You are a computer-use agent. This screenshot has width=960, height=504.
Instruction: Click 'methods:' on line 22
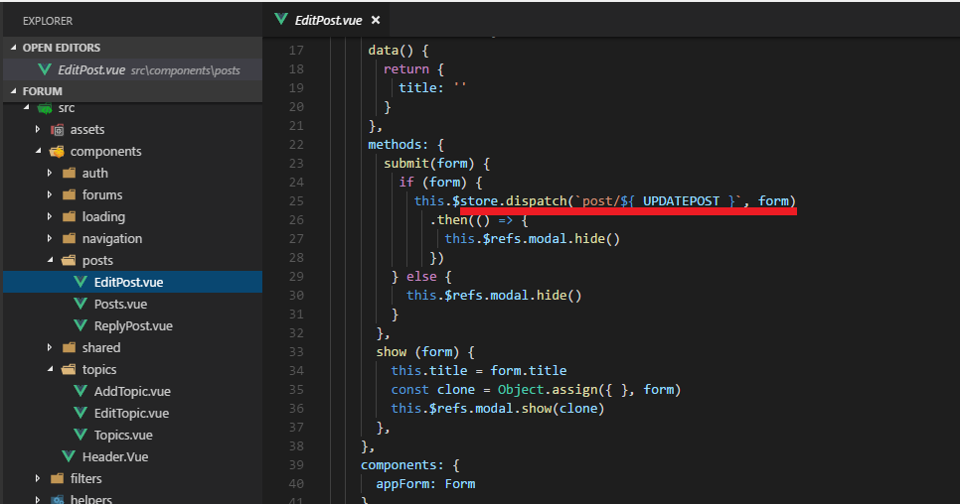coord(399,144)
